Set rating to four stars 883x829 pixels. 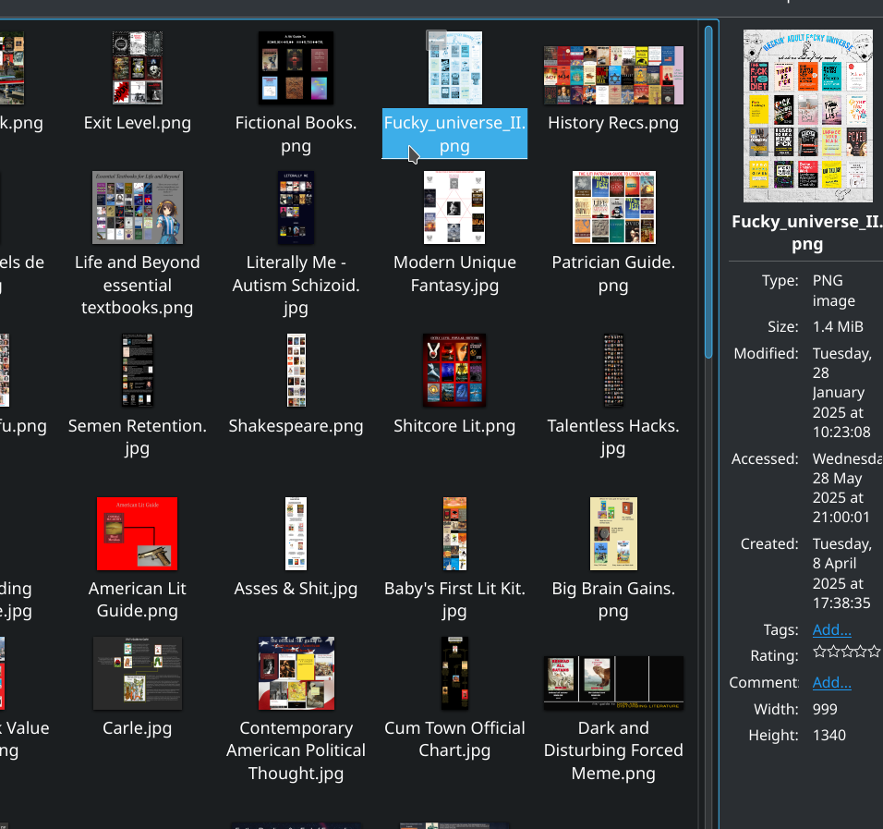pyautogui.click(x=860, y=652)
